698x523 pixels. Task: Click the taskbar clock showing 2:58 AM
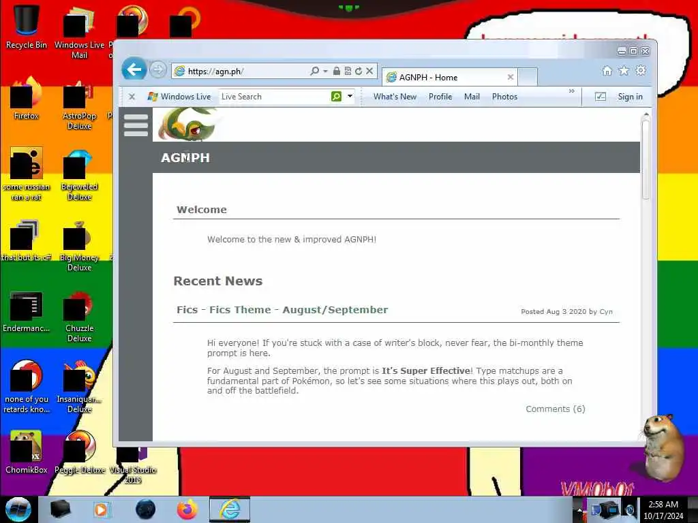point(663,510)
